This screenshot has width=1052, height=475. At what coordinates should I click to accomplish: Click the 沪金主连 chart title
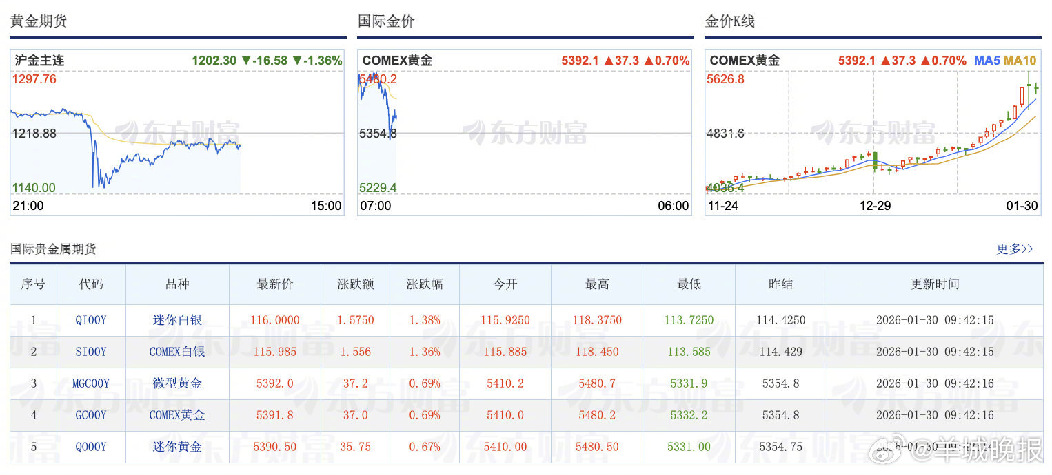39,60
